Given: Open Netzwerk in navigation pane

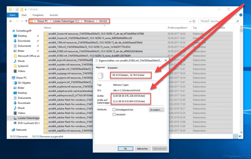Looking at the screenshot, I should click(21, 130).
